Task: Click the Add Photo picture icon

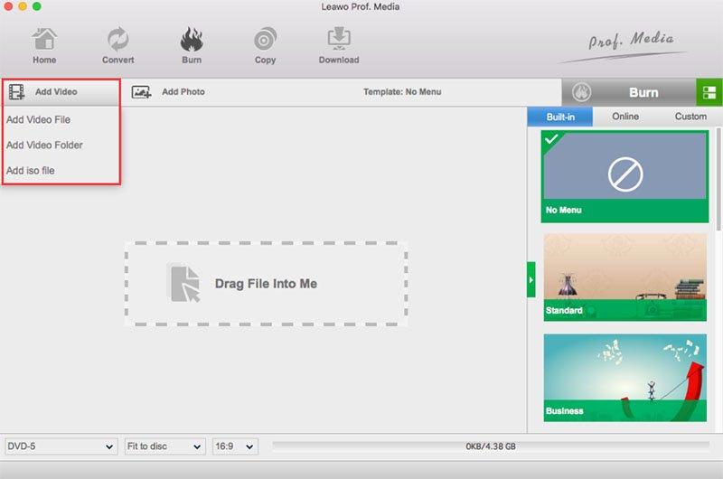Action: tap(141, 92)
